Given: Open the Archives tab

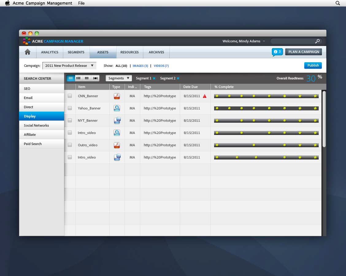Looking at the screenshot, I should point(156,52).
